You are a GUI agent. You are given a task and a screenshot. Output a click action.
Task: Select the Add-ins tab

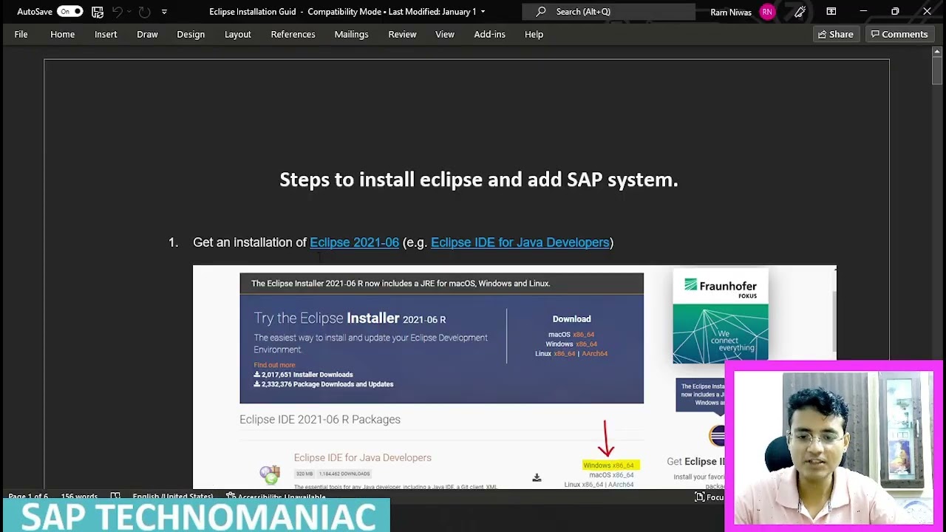point(490,34)
